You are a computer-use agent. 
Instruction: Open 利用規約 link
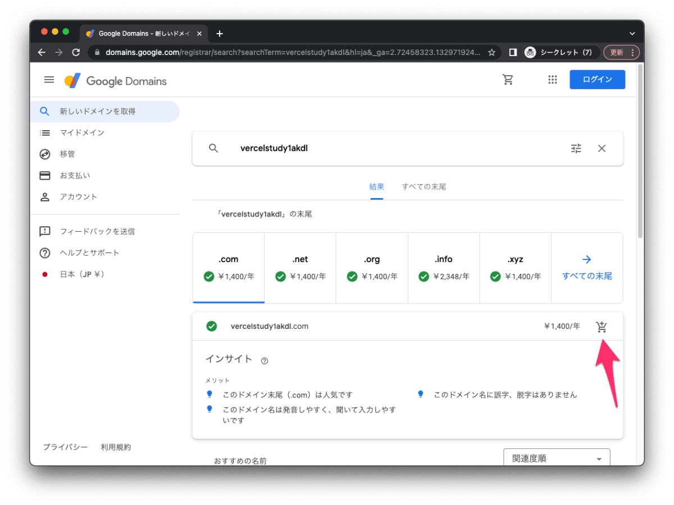point(116,447)
